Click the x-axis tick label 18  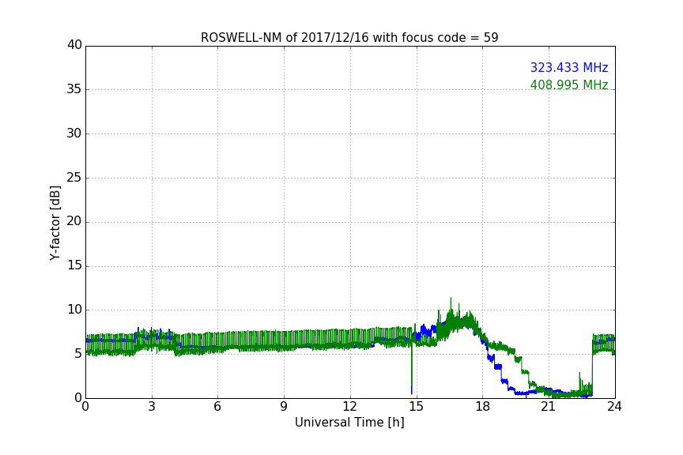[483, 407]
